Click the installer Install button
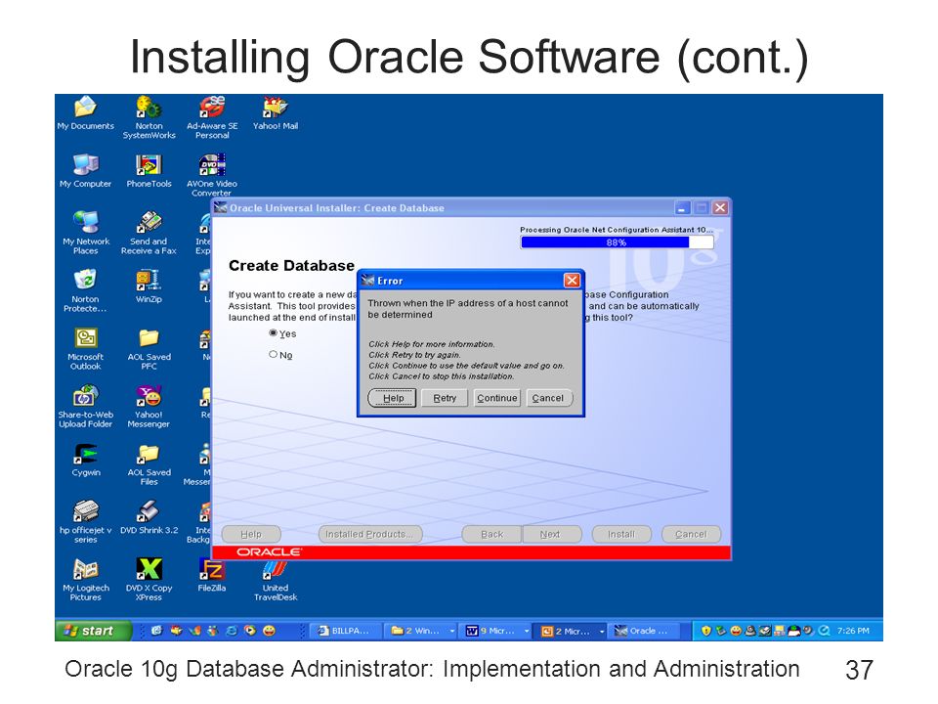This screenshot has height=704, width=938. [621, 534]
